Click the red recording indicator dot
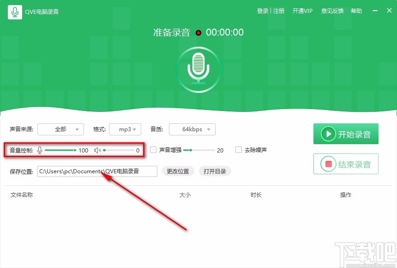The height and width of the screenshot is (268, 397). pos(198,32)
